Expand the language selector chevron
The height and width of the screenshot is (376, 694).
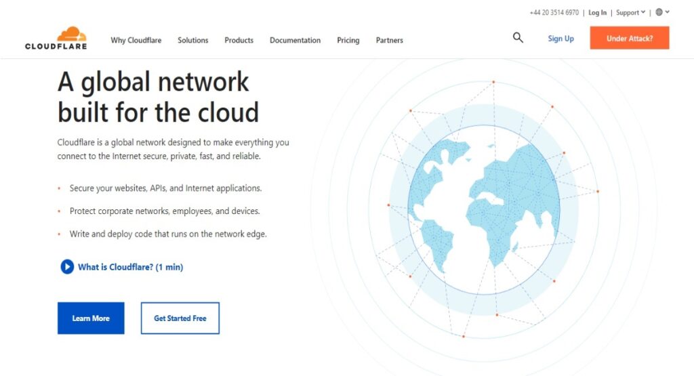click(x=667, y=12)
